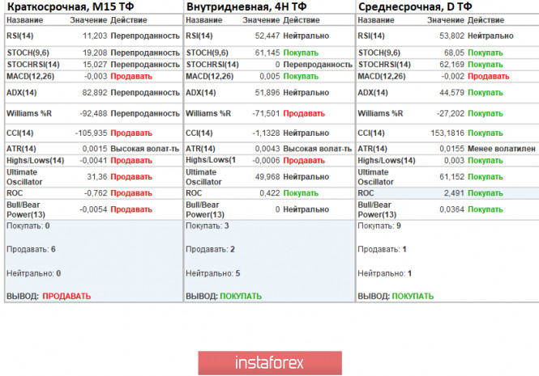
Task: Click Ultimate Oscillator value 49,968
Action: [x=267, y=176]
